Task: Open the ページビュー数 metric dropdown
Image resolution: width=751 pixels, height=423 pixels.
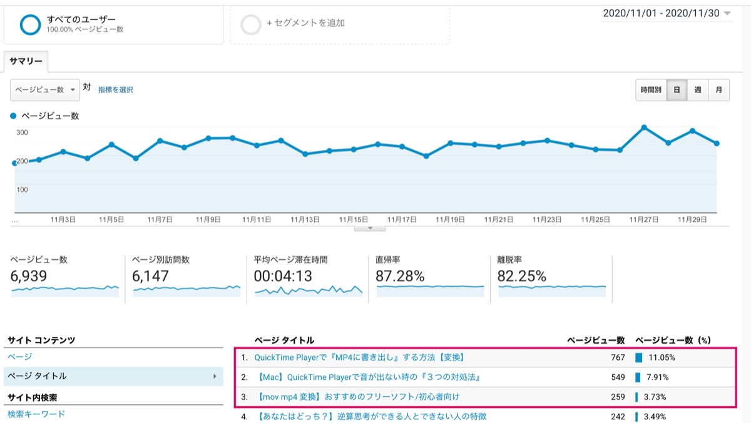Action: 45,89
